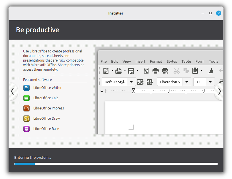Image resolution: width=232 pixels, height=179 pixels.
Task: Select the Clone Formatting paintbrush icon
Action: point(210,71)
